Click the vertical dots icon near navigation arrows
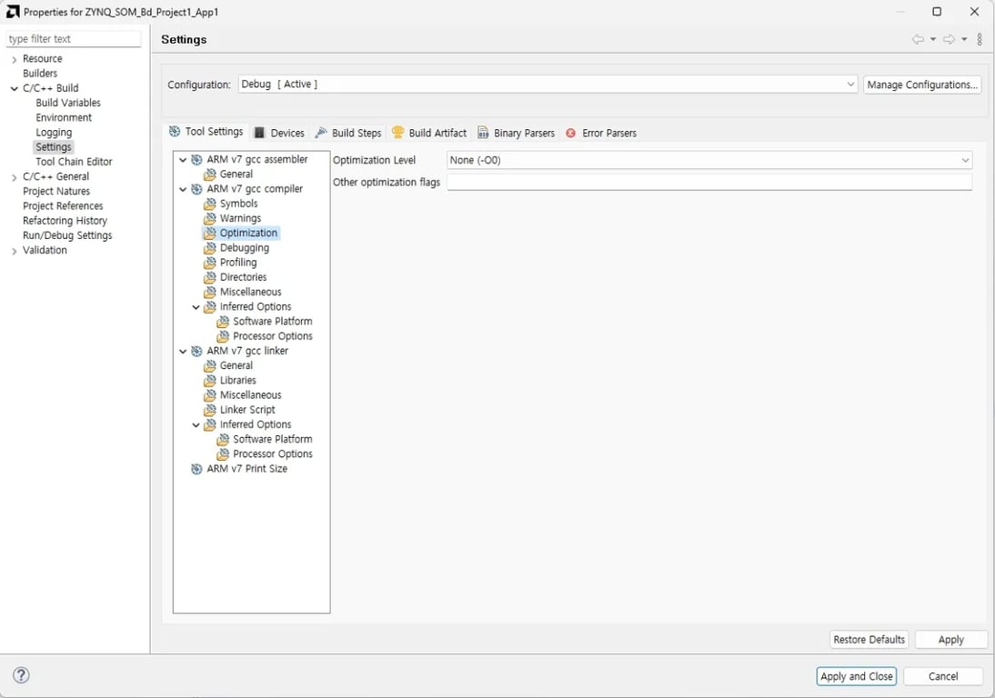The height and width of the screenshot is (698, 995). click(980, 38)
